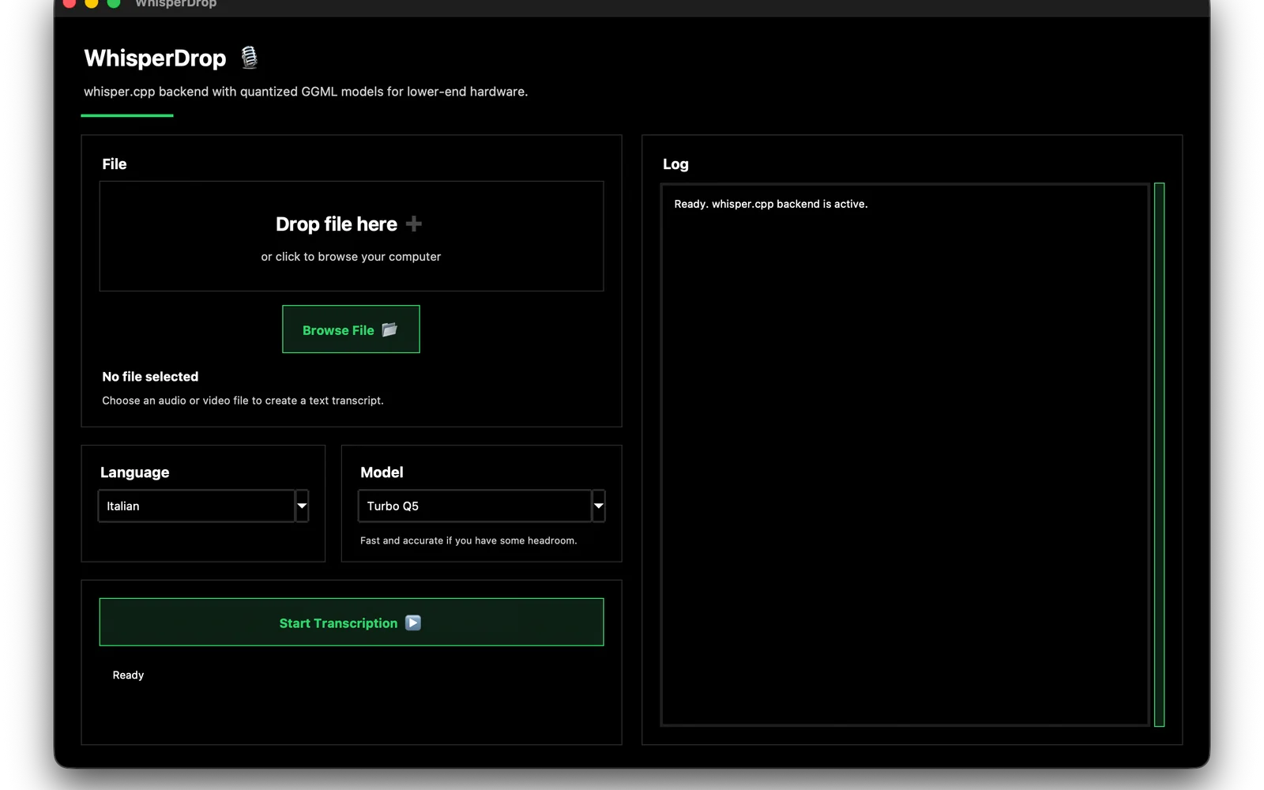Click the microphone icon beside WhisperDrop title
The image size is (1264, 790).
point(249,57)
